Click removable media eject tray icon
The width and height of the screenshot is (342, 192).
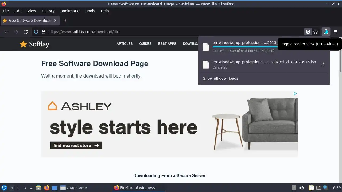point(294,188)
